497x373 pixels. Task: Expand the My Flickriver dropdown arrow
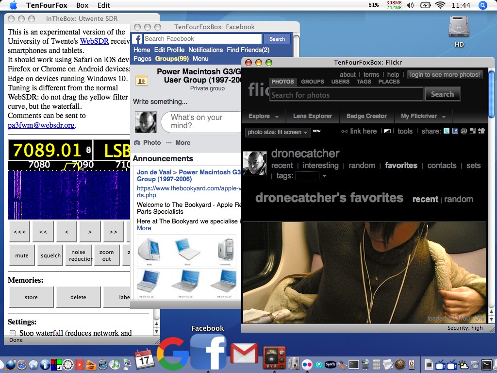[444, 117]
